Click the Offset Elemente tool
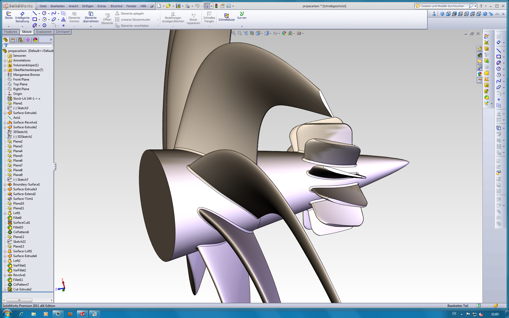This screenshot has height=318, width=509. 107,15
